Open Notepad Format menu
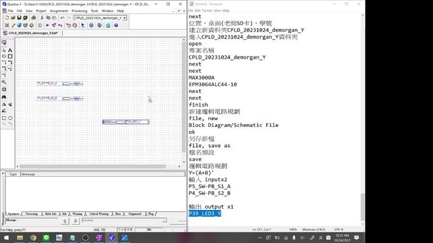The height and width of the screenshot is (243, 433). (207, 11)
